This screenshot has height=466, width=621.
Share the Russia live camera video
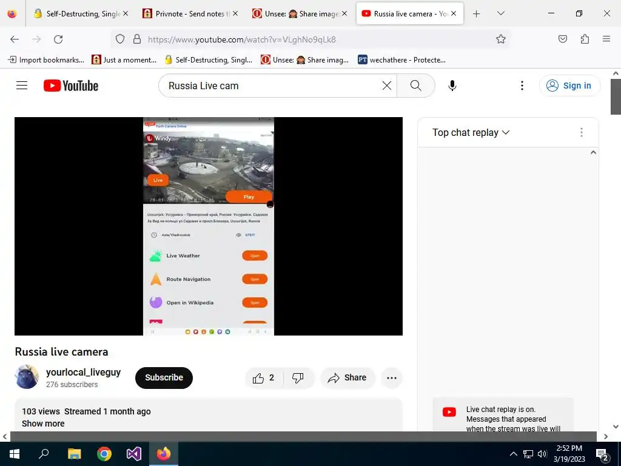[x=347, y=378]
